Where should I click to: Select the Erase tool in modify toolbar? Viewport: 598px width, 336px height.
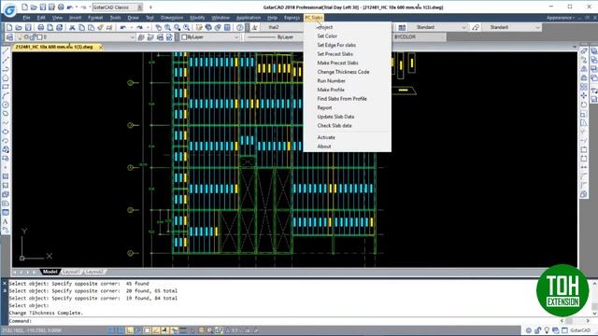tap(584, 50)
